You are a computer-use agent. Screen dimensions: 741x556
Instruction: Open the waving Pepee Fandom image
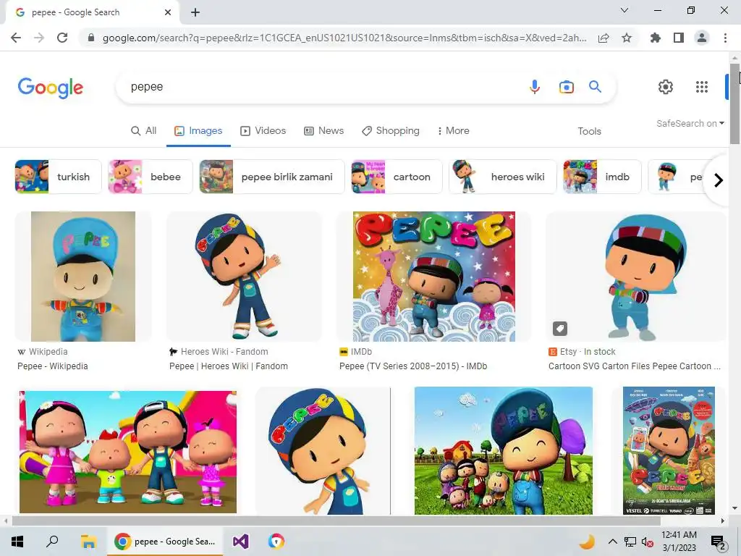(244, 277)
